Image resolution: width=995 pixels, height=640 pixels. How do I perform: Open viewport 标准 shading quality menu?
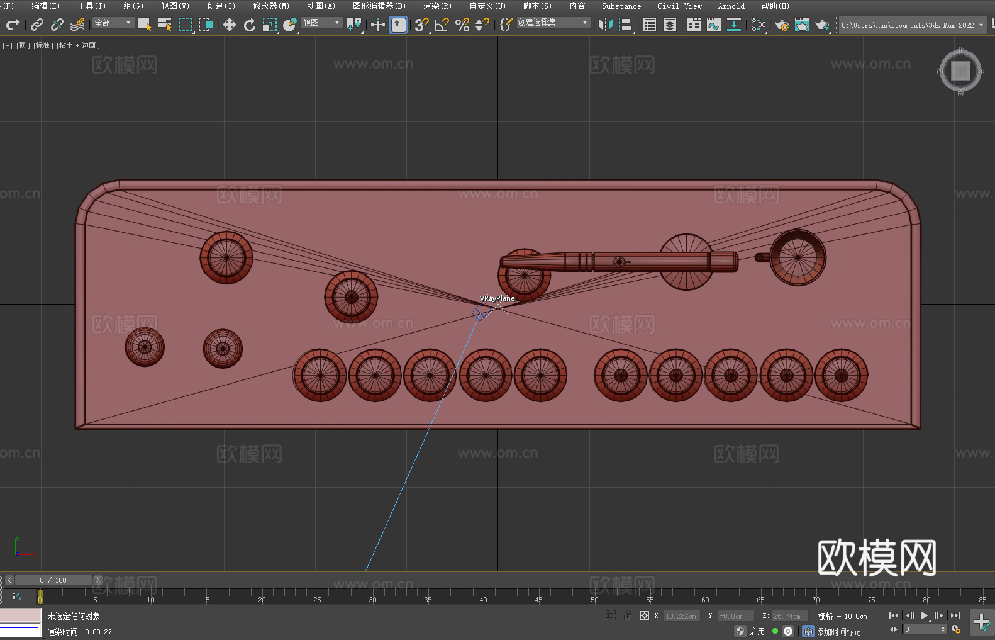click(43, 45)
